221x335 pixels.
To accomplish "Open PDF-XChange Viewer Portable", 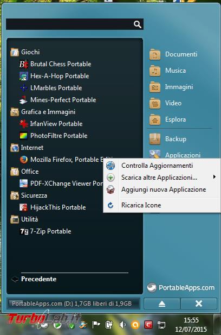I will pos(61,184).
